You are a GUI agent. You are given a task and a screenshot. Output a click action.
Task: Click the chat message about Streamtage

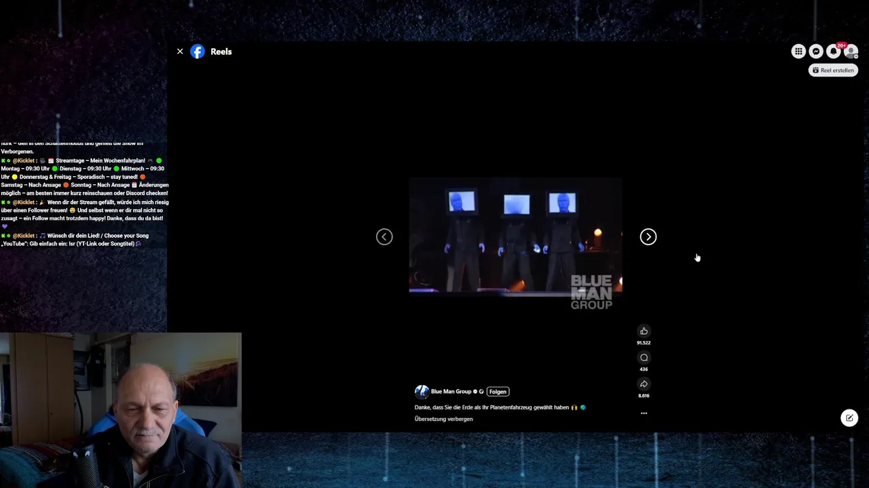tap(85, 177)
